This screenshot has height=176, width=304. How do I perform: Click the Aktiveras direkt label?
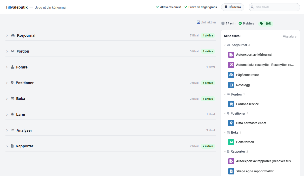coord(171,7)
